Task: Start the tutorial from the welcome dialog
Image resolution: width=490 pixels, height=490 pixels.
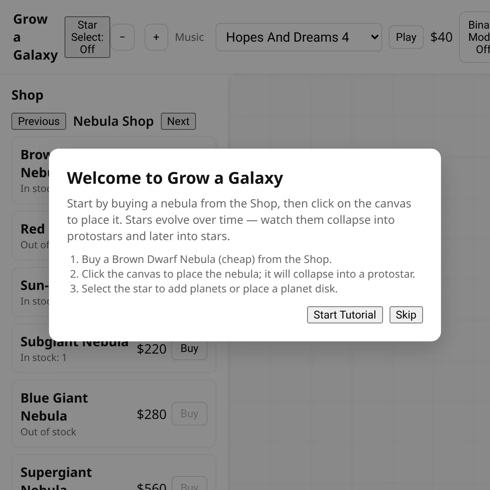Action: (345, 315)
